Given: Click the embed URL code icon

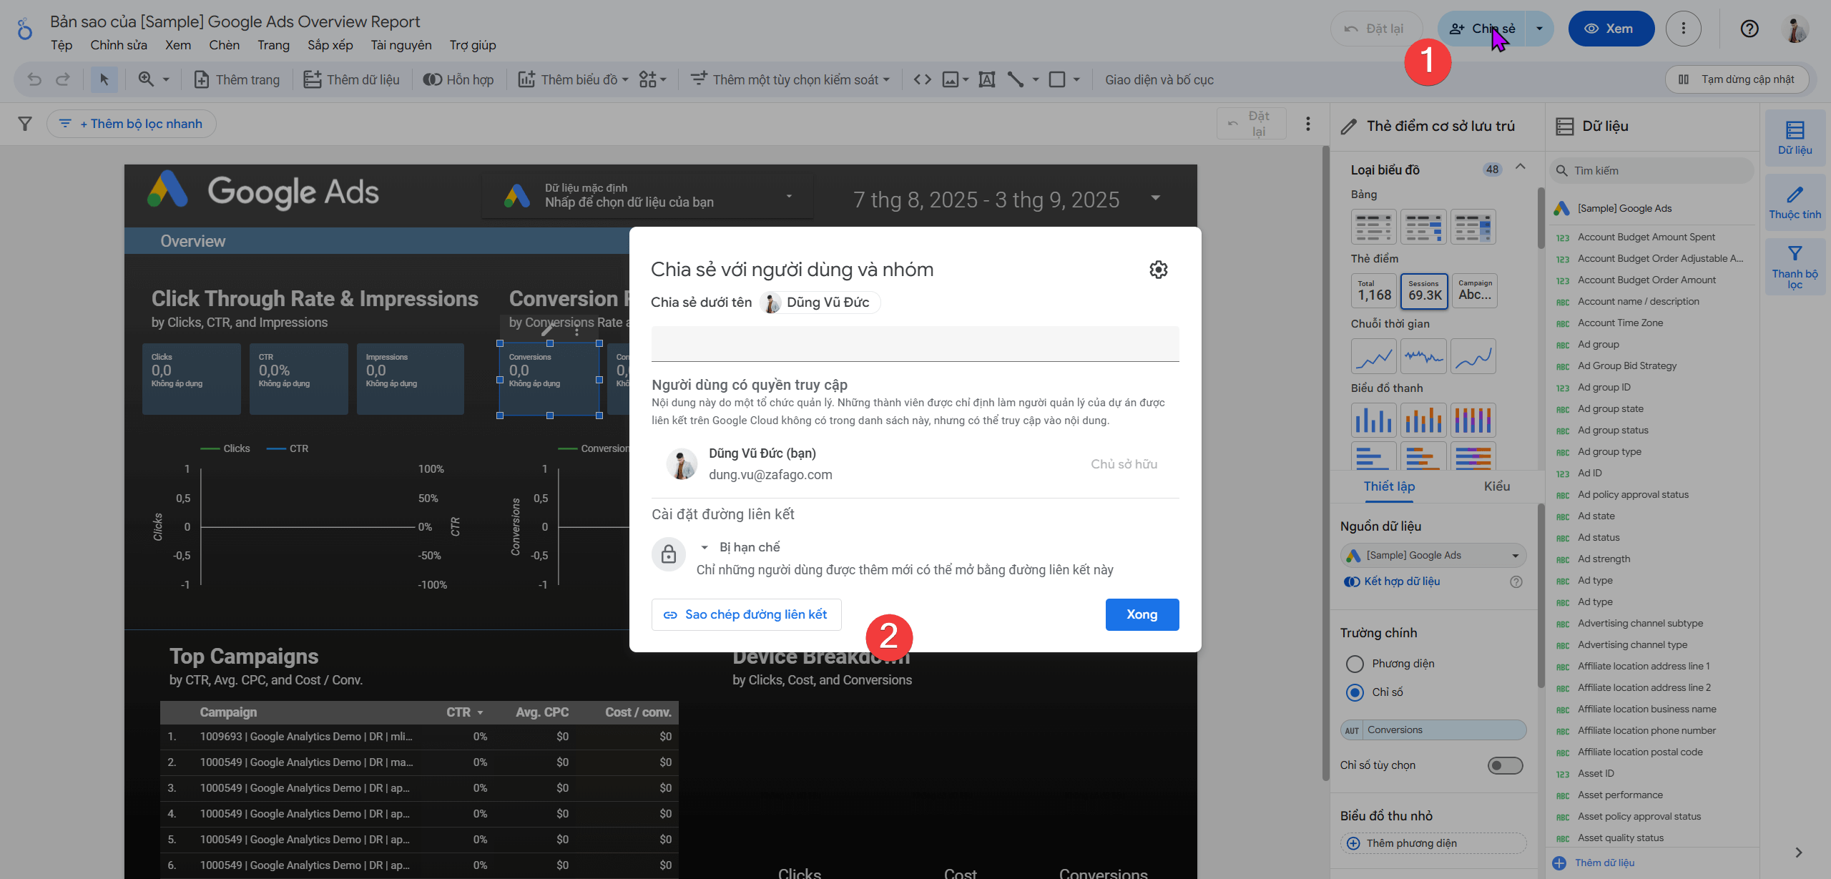Looking at the screenshot, I should pos(923,79).
